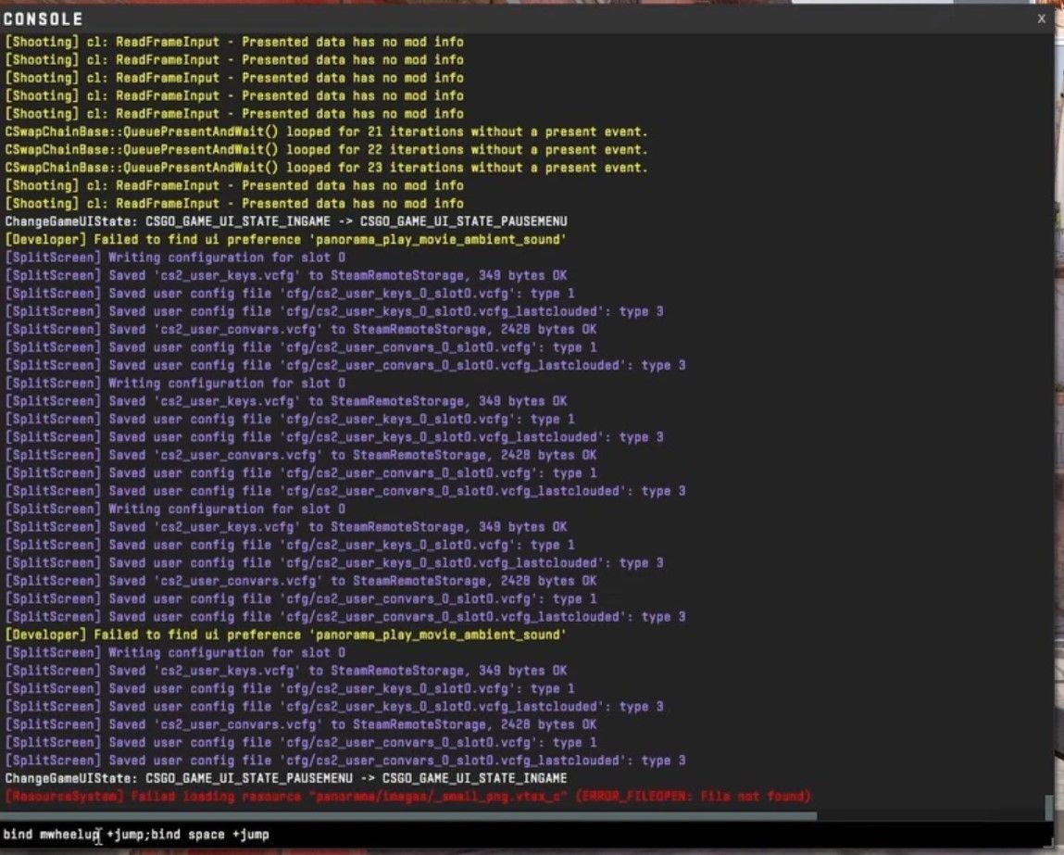Click the console window close X icon
The width and height of the screenshot is (1064, 855).
pos(1041,18)
